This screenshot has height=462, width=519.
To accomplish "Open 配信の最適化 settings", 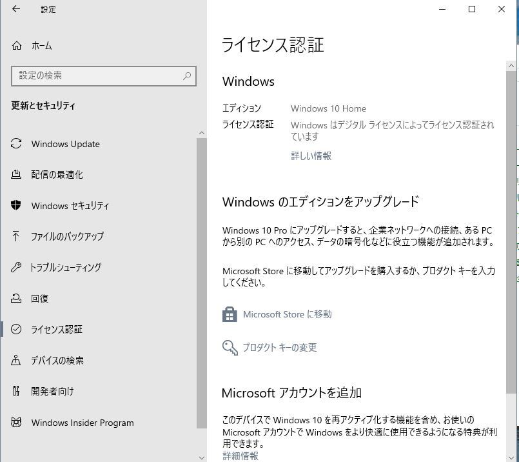I will click(57, 174).
